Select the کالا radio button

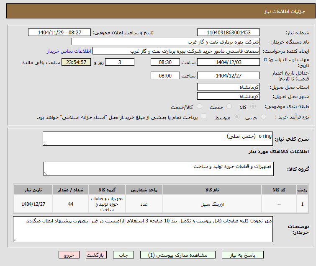tap(253, 106)
